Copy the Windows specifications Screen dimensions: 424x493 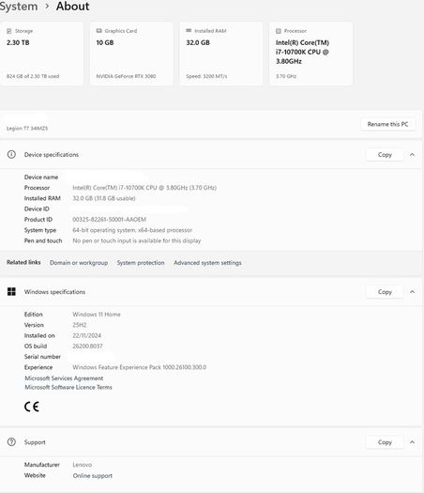pyautogui.click(x=385, y=292)
